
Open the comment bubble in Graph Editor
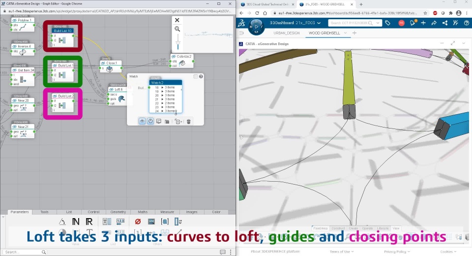tap(223, 252)
